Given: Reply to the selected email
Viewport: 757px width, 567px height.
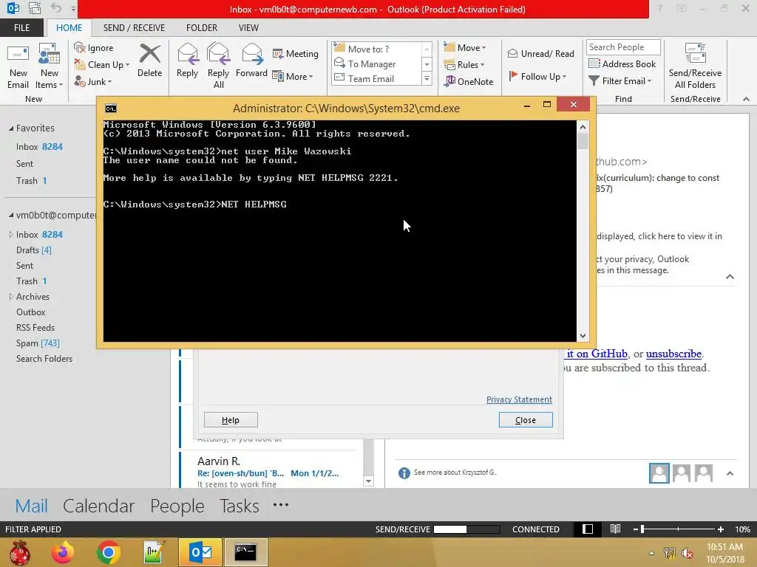Looking at the screenshot, I should tap(187, 61).
